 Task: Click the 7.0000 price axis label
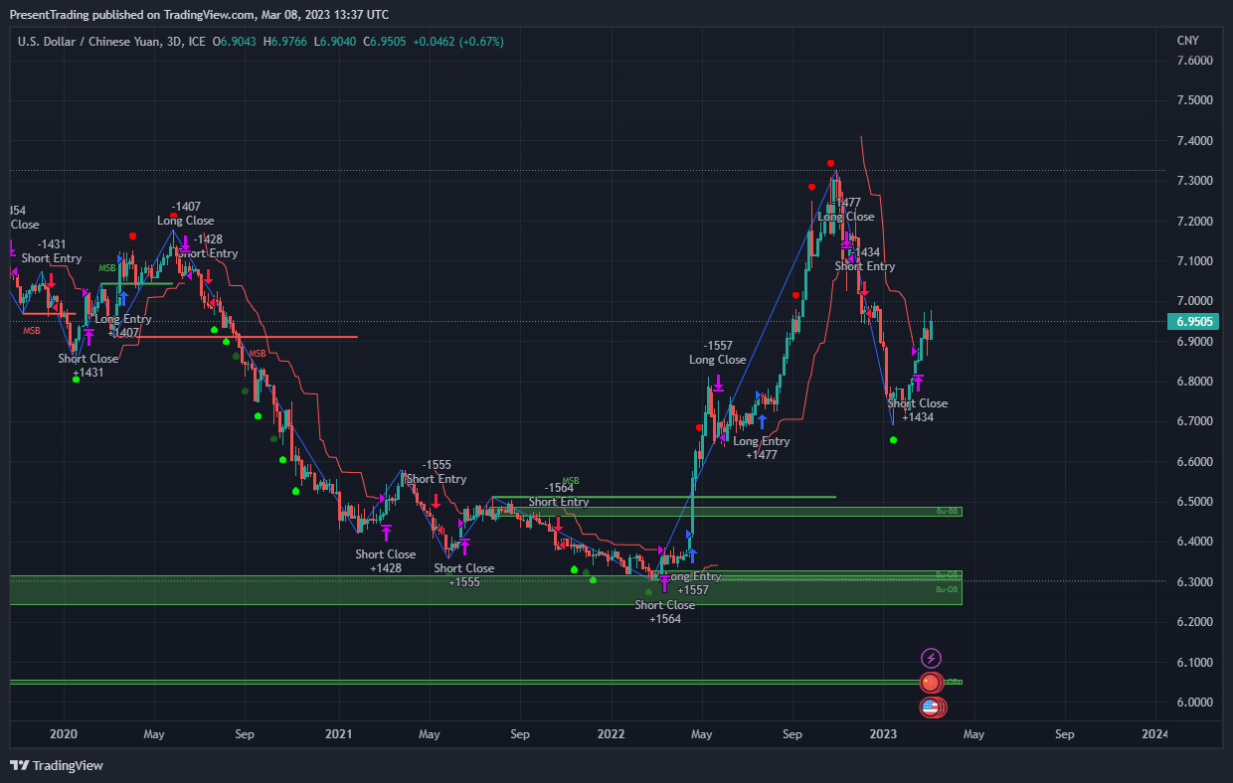[x=1194, y=301]
